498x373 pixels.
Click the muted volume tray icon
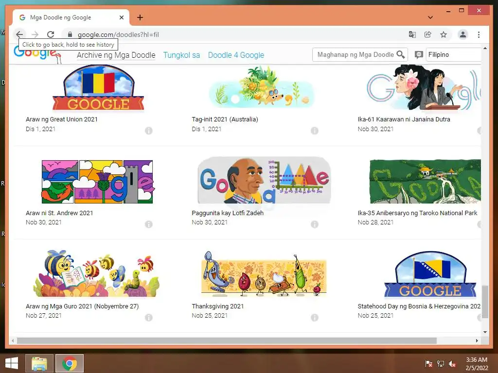(x=452, y=363)
